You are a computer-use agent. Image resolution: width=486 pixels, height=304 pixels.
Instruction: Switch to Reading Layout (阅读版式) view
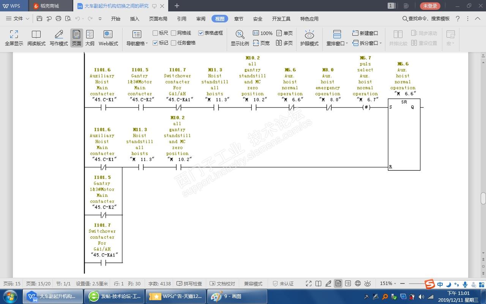pyautogui.click(x=36, y=38)
